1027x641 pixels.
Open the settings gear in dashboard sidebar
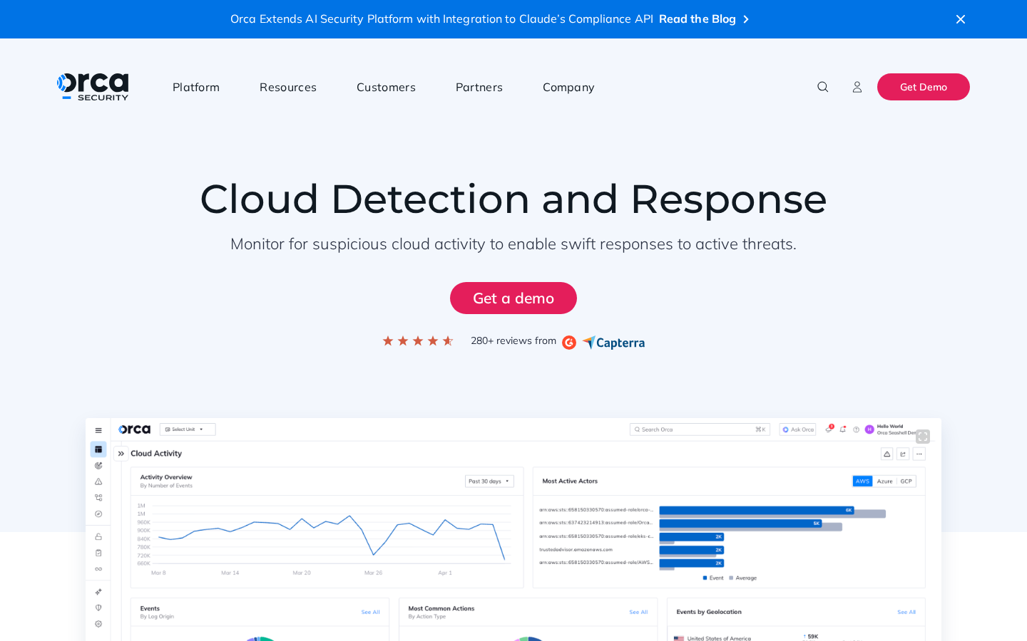tap(98, 624)
